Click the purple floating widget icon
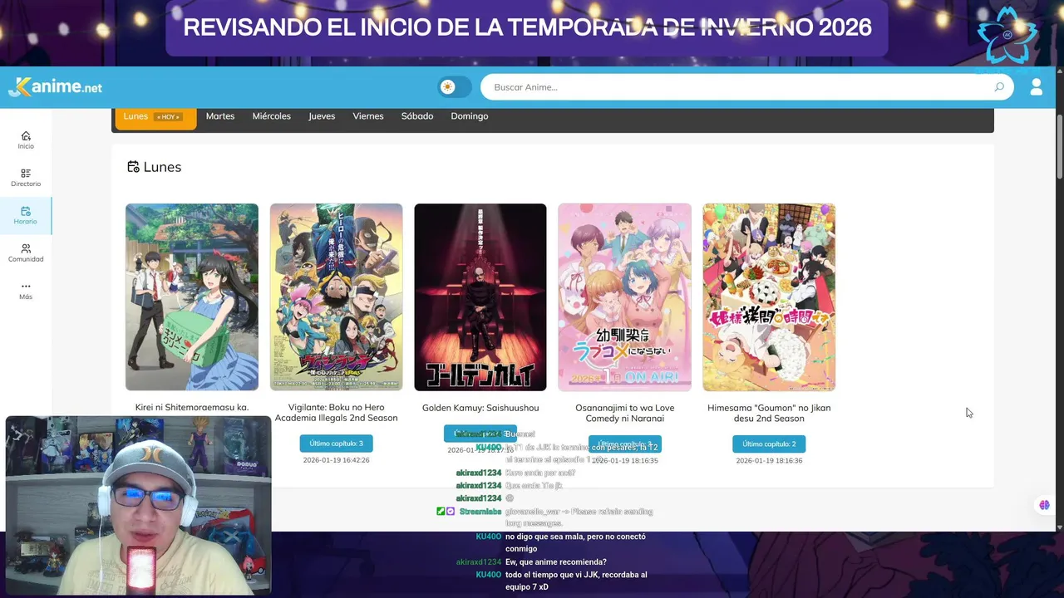Screen dimensions: 1064x598 point(1044,505)
